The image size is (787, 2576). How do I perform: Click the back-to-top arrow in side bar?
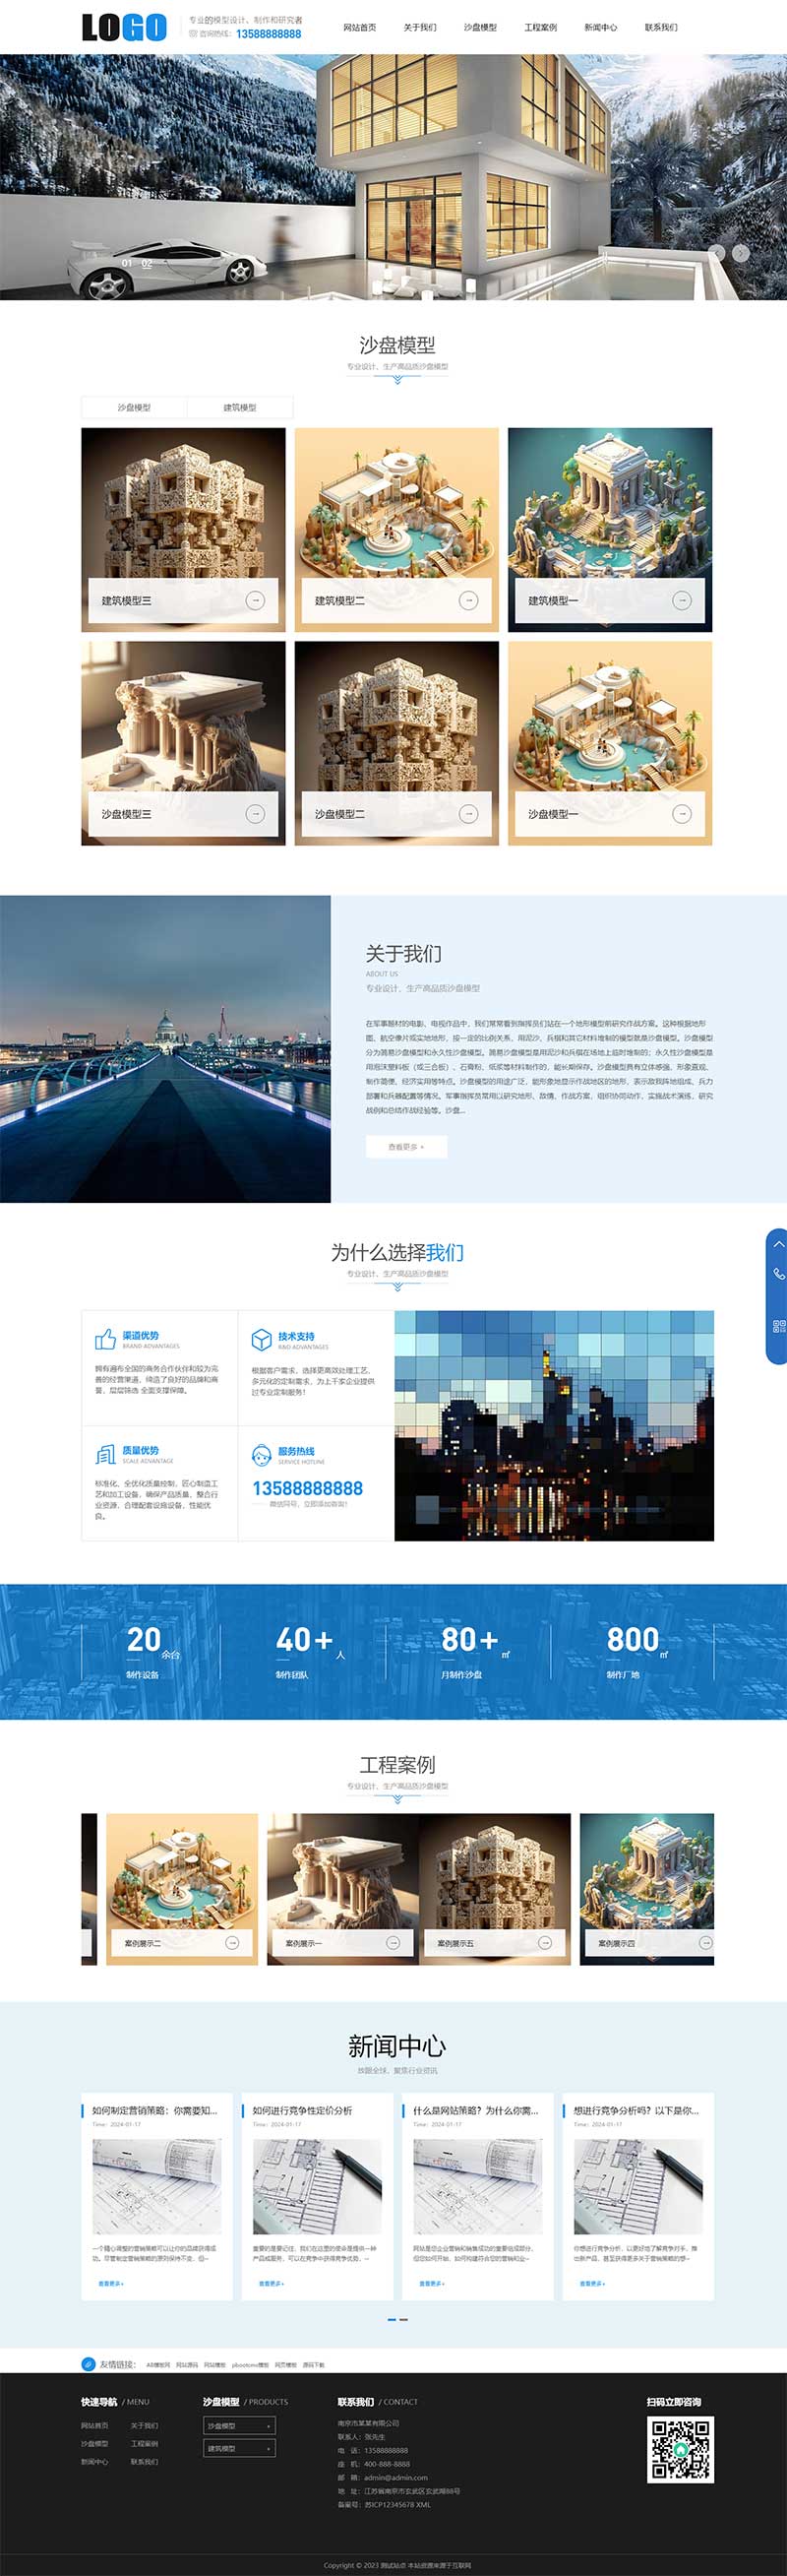[x=778, y=1244]
